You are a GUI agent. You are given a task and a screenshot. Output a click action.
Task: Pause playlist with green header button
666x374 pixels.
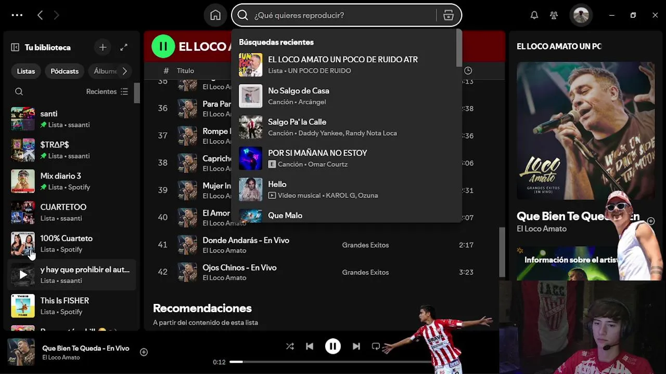click(x=163, y=46)
